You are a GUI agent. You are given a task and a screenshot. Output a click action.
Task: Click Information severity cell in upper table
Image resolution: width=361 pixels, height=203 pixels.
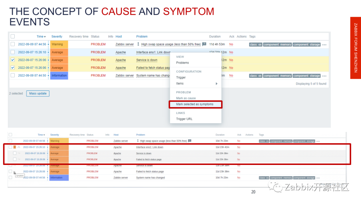[59, 75]
